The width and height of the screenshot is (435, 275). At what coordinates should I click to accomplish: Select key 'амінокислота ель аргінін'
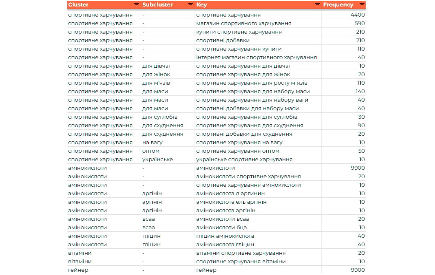pos(231,202)
